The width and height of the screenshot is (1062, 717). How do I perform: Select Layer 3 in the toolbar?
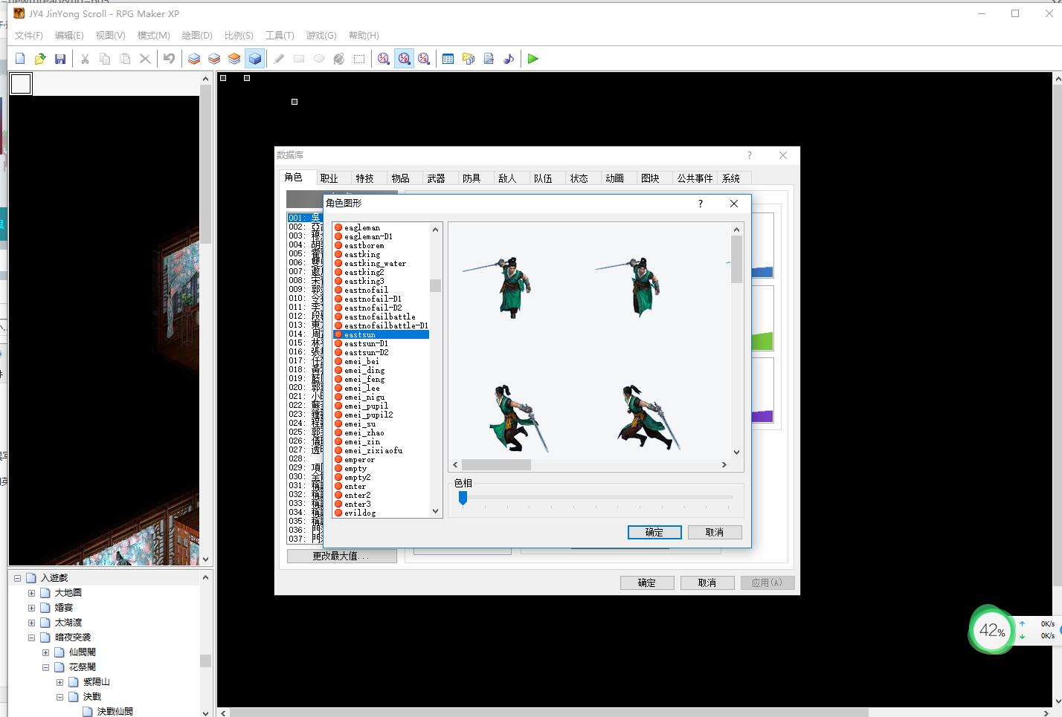(234, 59)
